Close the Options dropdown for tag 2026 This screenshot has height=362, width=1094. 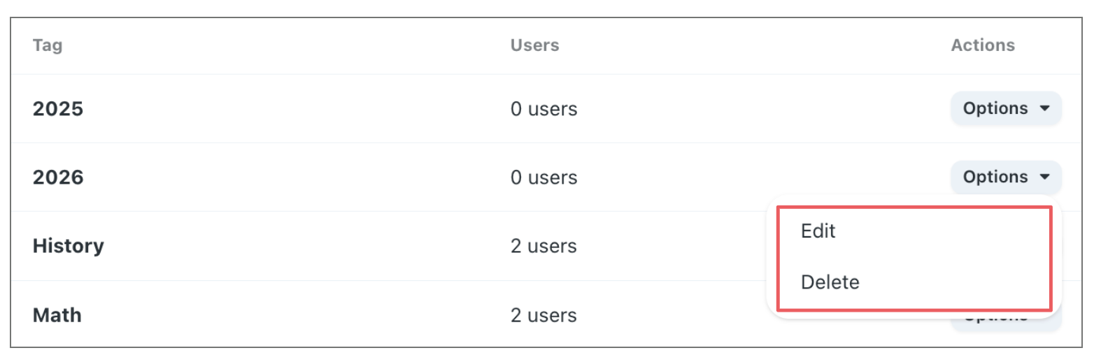pos(1005,177)
